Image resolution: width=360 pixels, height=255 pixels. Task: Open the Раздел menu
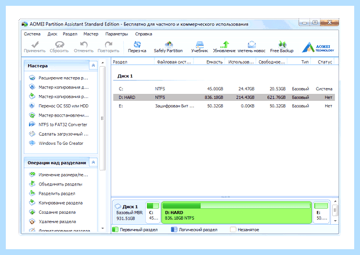tap(70, 34)
